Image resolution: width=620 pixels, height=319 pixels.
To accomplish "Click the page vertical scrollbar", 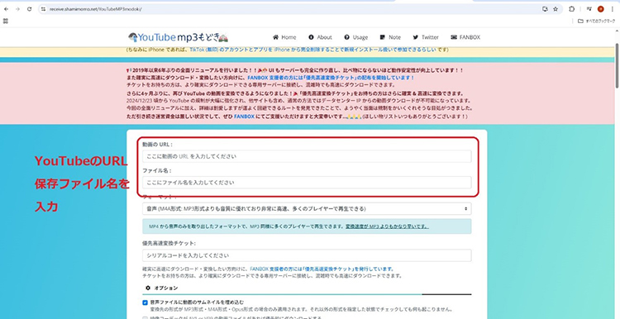I will click(x=617, y=65).
